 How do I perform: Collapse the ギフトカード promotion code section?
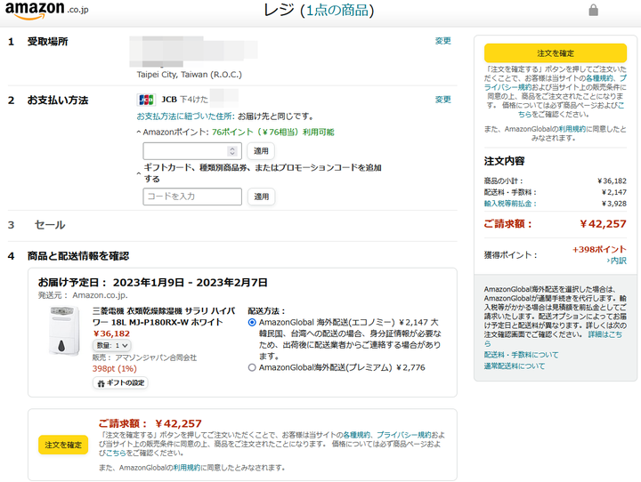click(139, 173)
